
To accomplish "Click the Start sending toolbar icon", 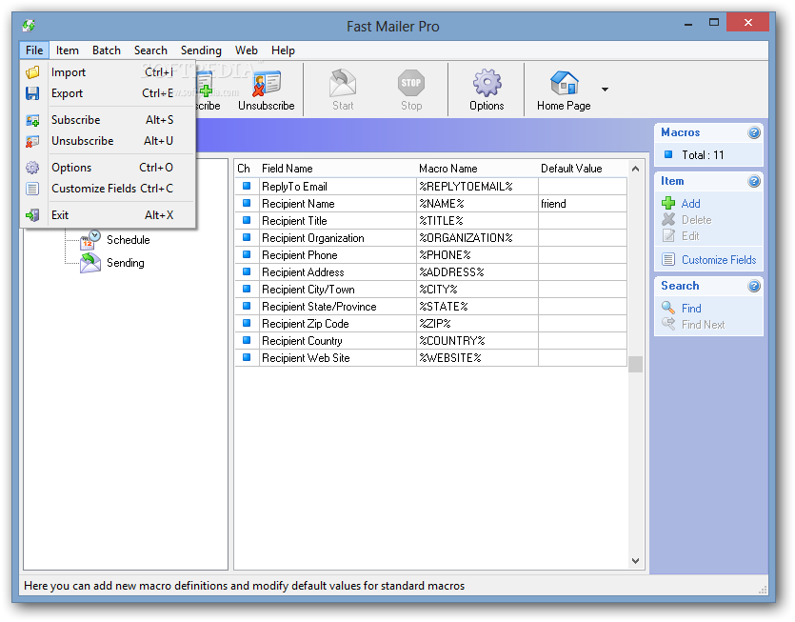I will point(343,83).
